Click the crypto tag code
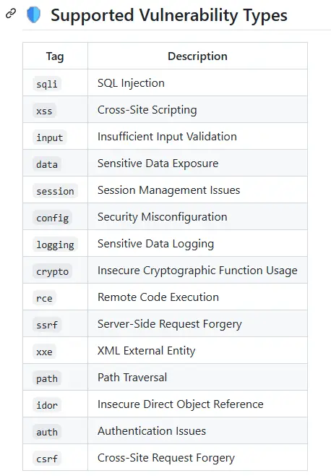Screen dimensions: 331x476 [52, 271]
